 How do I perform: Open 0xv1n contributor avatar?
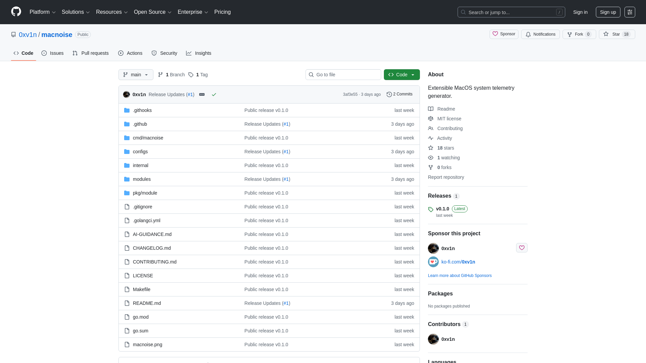[x=433, y=339]
